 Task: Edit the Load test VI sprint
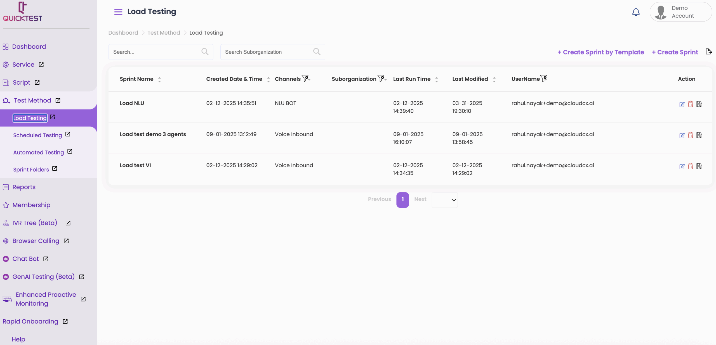(x=682, y=166)
